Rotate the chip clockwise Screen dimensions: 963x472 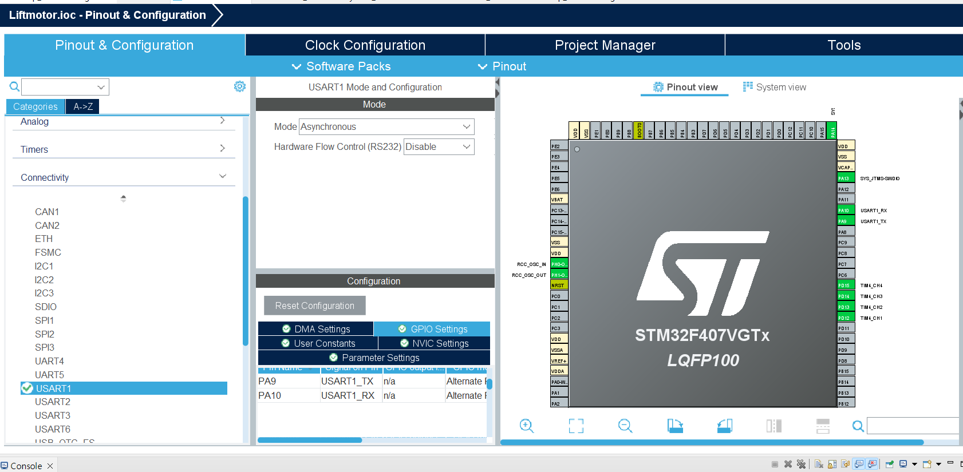[x=675, y=426]
